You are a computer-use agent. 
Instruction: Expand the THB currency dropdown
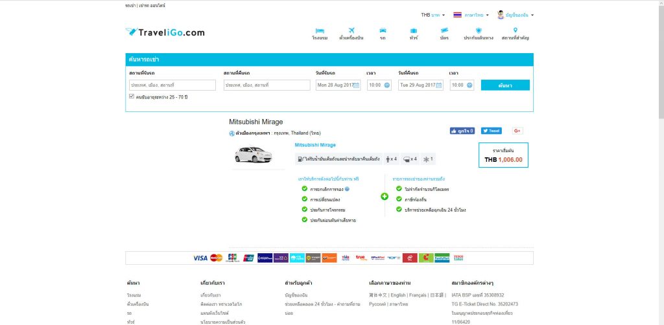[433, 15]
